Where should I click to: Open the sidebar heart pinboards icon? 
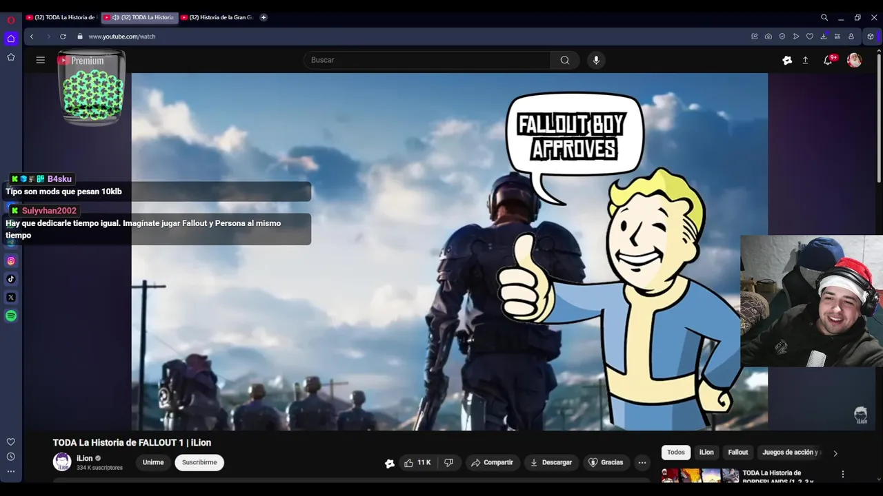(x=11, y=442)
